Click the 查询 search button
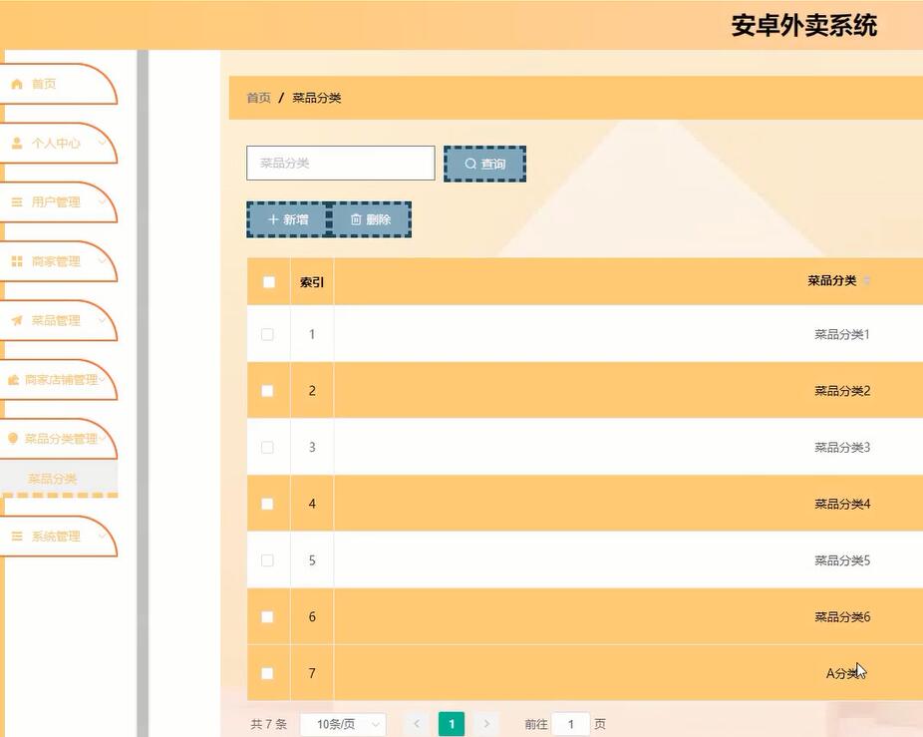The height and width of the screenshot is (737, 923). 485,163
